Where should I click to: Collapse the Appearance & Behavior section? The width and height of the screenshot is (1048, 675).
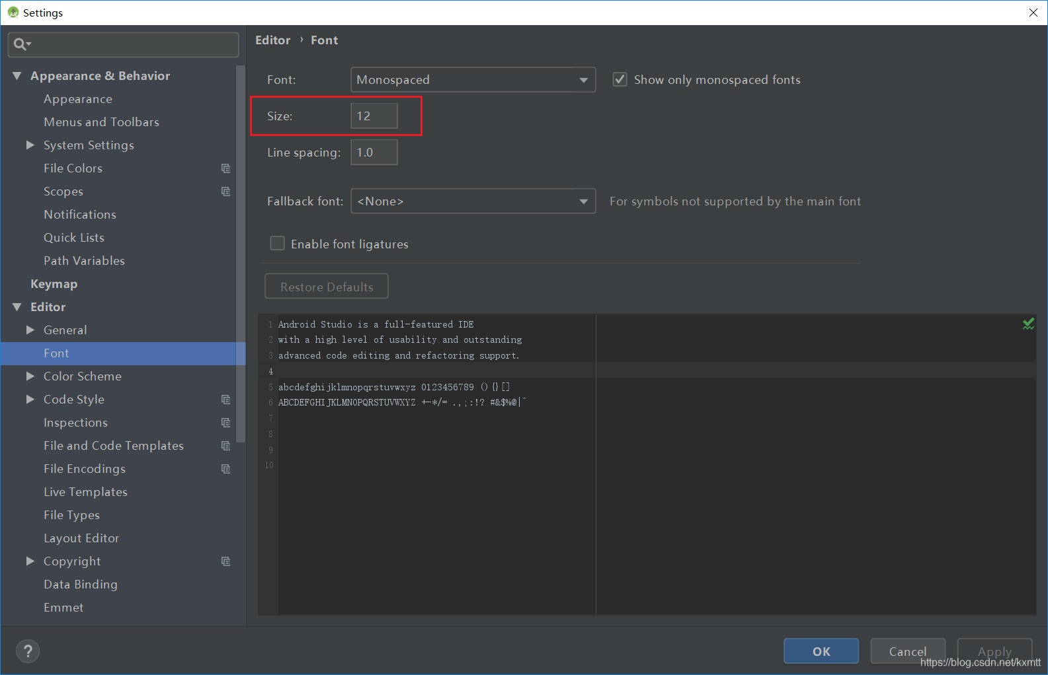[17, 76]
